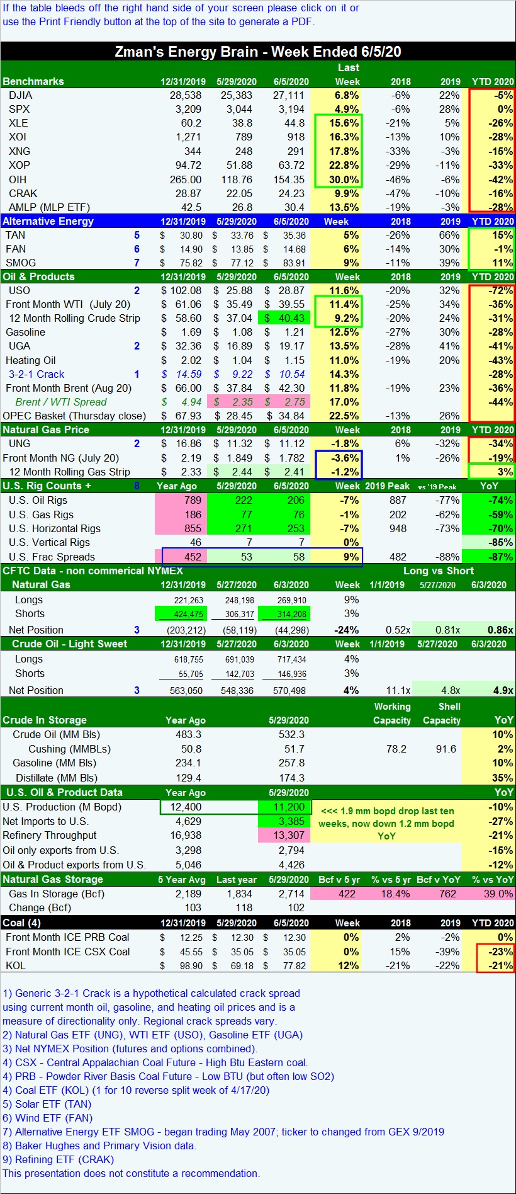Click USO YTD value -72%

coord(501,290)
